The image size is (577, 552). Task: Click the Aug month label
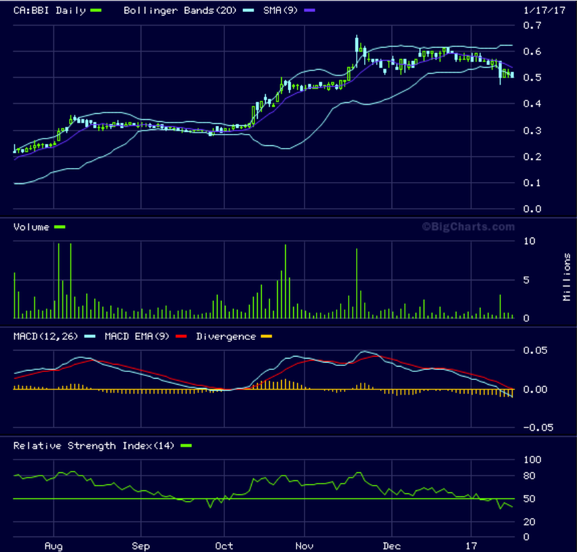tap(54, 546)
